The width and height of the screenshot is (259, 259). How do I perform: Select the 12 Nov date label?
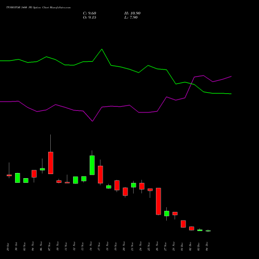74,247
